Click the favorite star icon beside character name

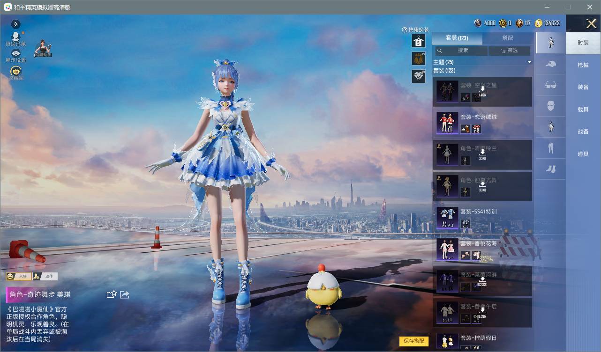click(112, 294)
